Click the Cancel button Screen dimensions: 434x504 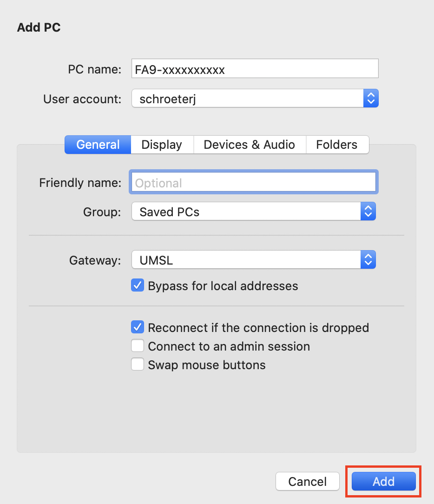coord(307,481)
